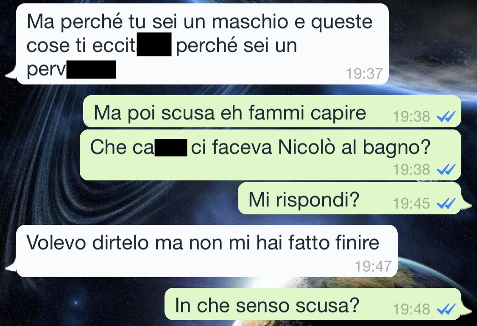477x326 pixels.
Task: Tap the 'ci faceva Nicolò al bagno?' message
Action: (271, 155)
